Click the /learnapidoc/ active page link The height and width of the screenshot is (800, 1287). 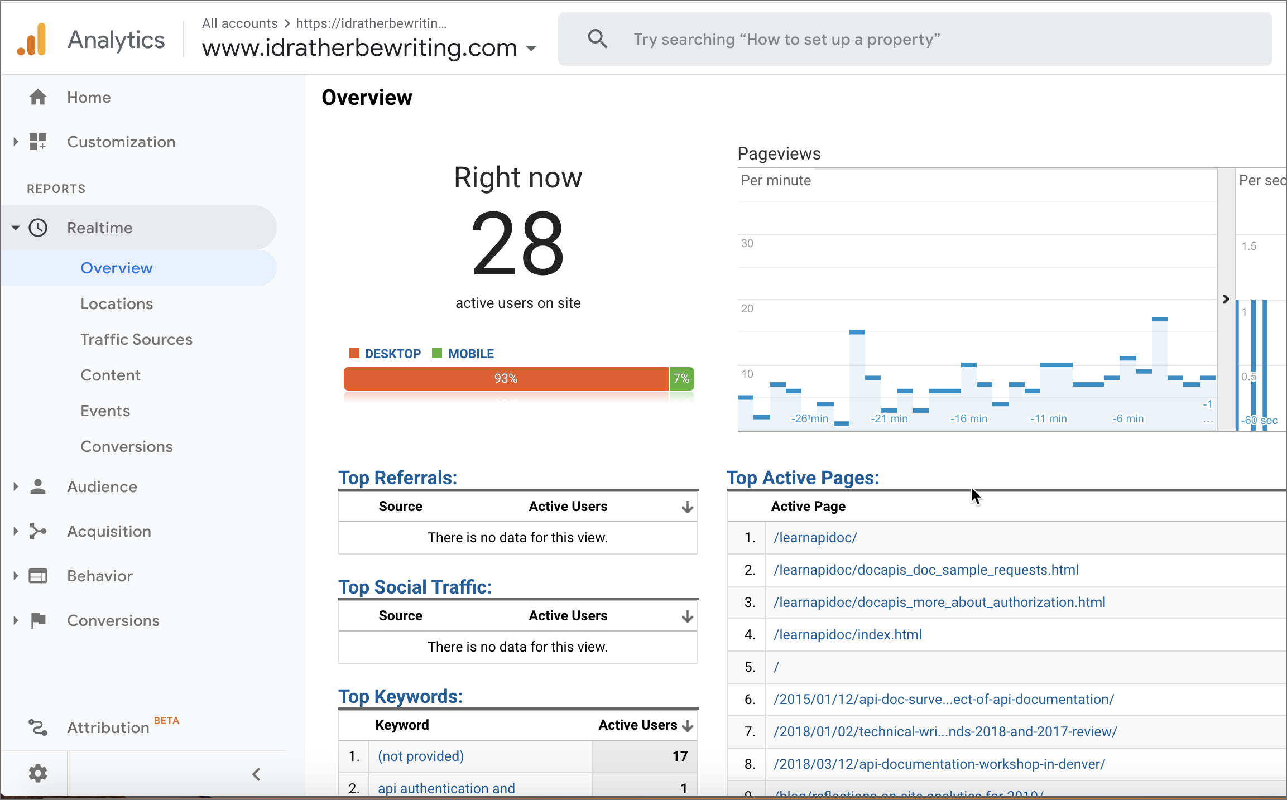[x=814, y=537]
